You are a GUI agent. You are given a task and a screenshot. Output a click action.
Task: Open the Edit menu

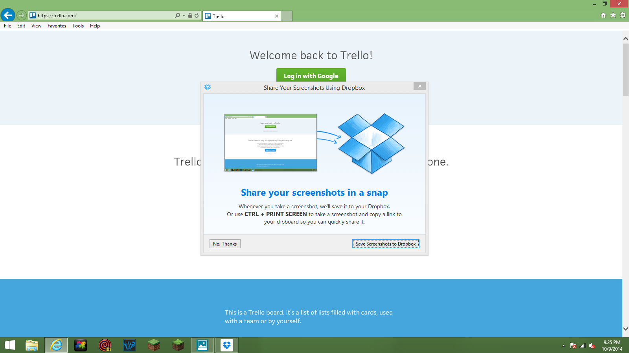tap(21, 26)
